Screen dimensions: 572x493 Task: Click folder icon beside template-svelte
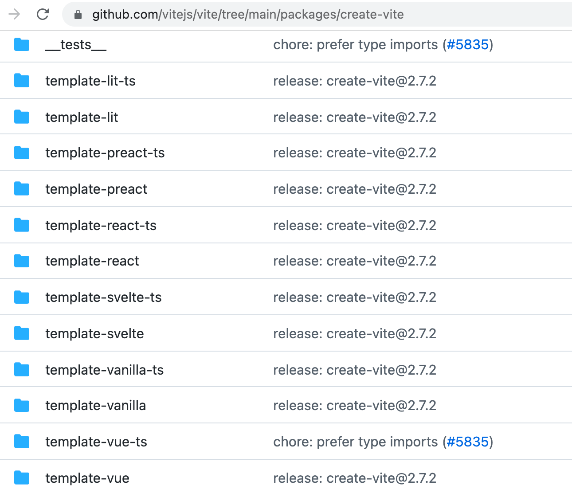point(22,333)
